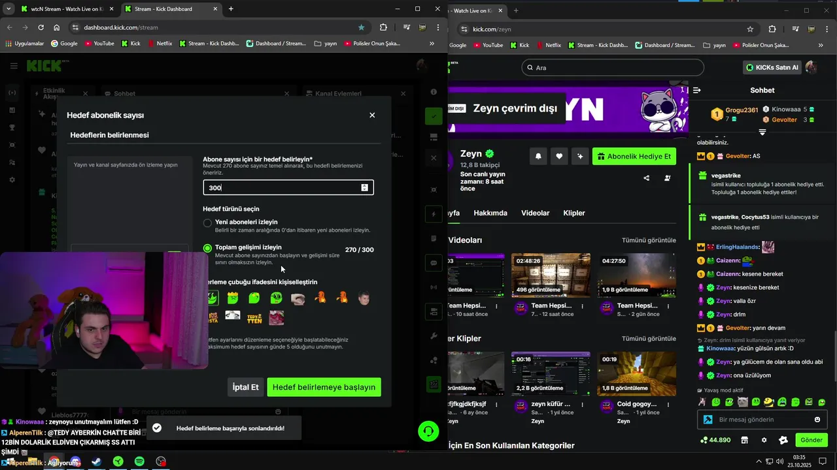This screenshot has width=837, height=470.
Task: Open the chat shop icon
Action: tap(744, 440)
